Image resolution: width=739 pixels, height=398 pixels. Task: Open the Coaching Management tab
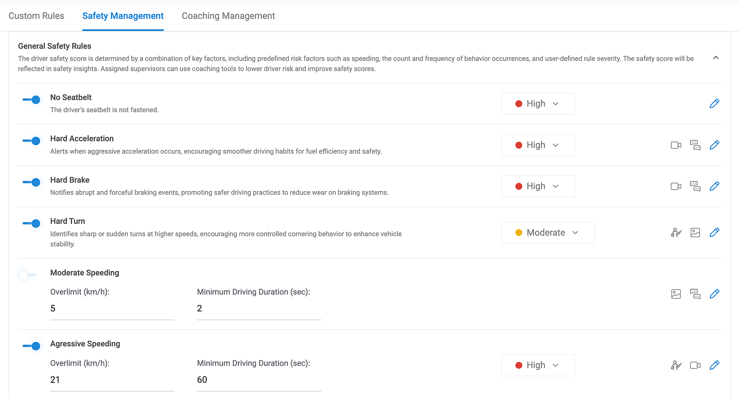(228, 16)
